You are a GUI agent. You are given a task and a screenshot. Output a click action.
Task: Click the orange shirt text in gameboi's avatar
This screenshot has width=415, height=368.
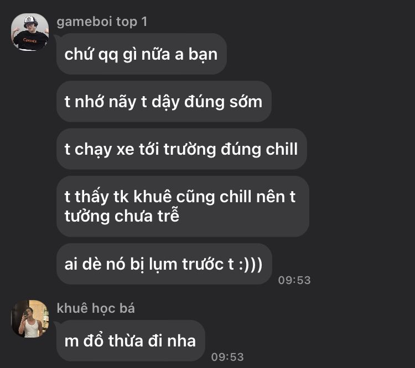pyautogui.click(x=30, y=40)
